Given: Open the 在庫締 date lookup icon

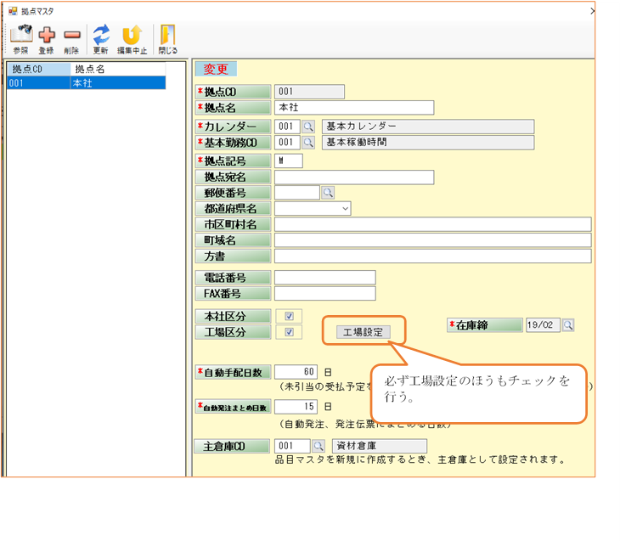Looking at the screenshot, I should (x=568, y=325).
